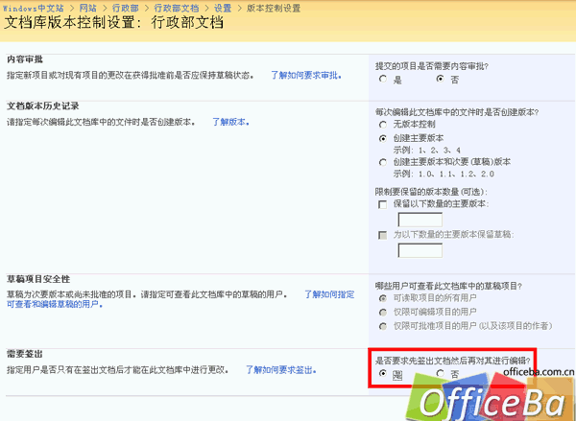Click the 内容审批 section heading
576x421 pixels.
(x=25, y=59)
